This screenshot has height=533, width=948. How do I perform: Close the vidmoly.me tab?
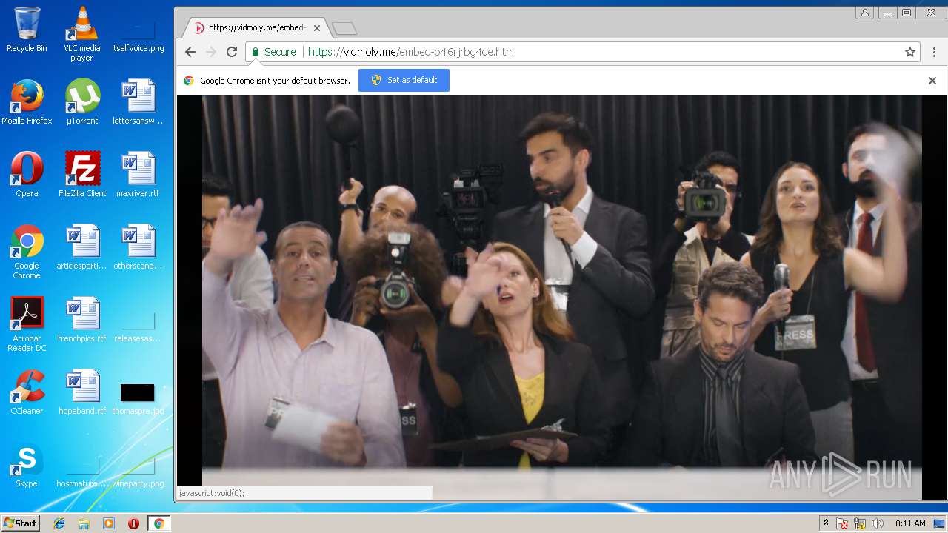[317, 28]
